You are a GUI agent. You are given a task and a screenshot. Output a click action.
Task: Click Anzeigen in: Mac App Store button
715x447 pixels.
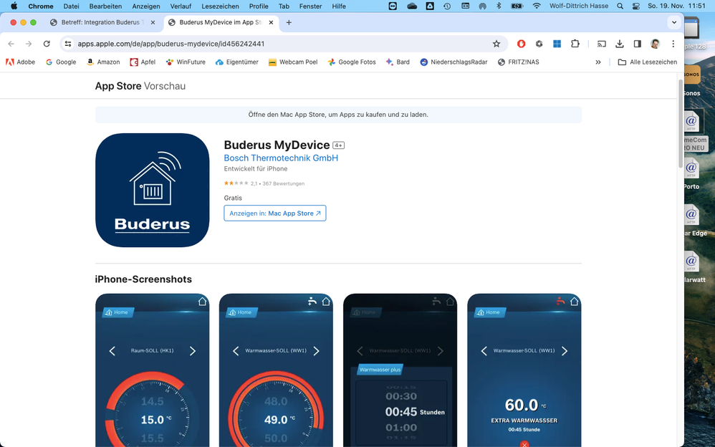tap(274, 213)
